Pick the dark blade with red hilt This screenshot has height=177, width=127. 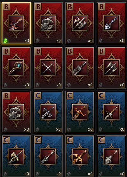point(48,156)
